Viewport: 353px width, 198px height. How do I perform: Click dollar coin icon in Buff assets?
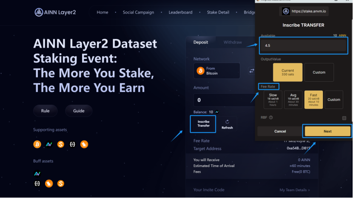60,184
